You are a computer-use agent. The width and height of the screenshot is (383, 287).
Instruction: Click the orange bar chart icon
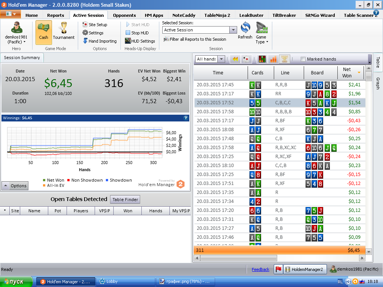(x=273, y=59)
